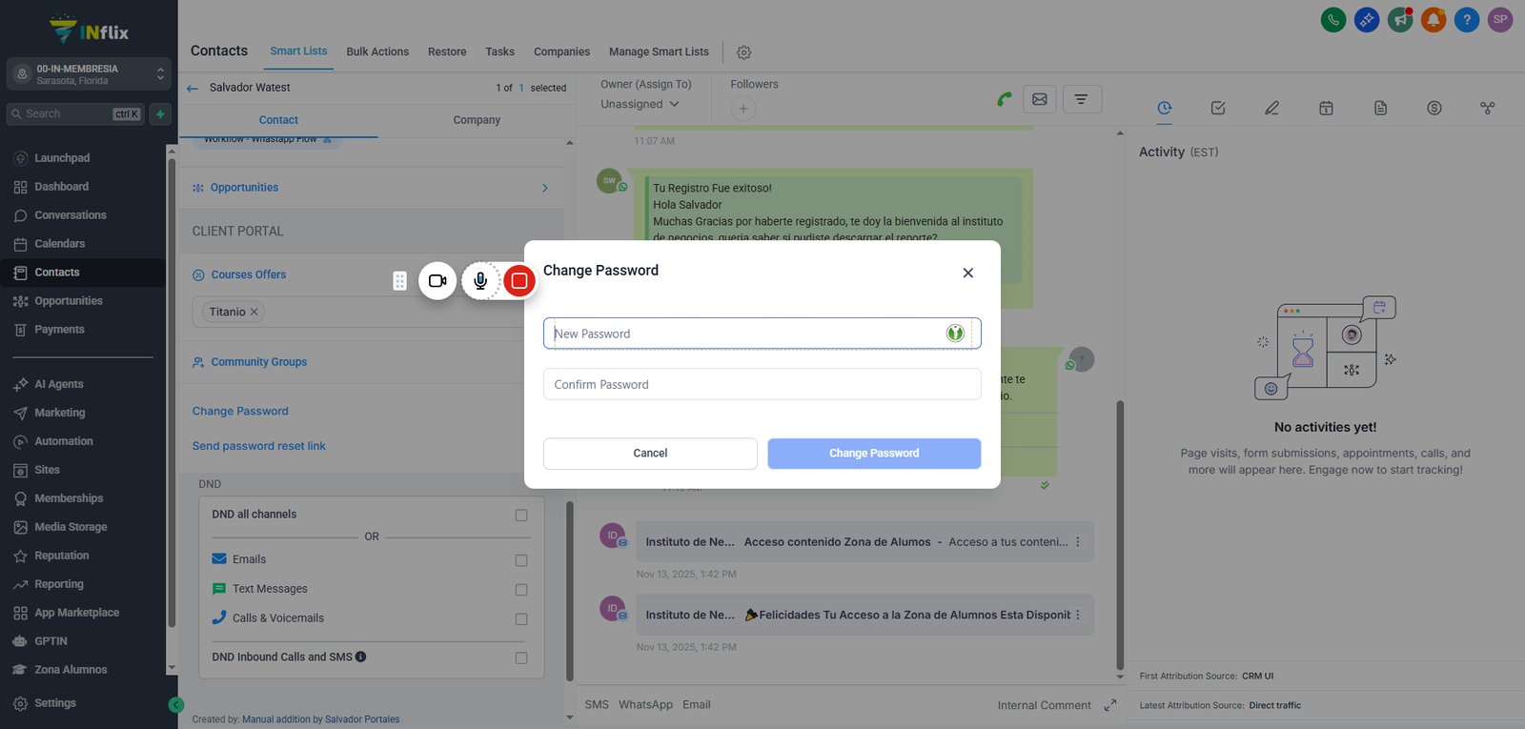Stop recording with red stop button

click(519, 281)
